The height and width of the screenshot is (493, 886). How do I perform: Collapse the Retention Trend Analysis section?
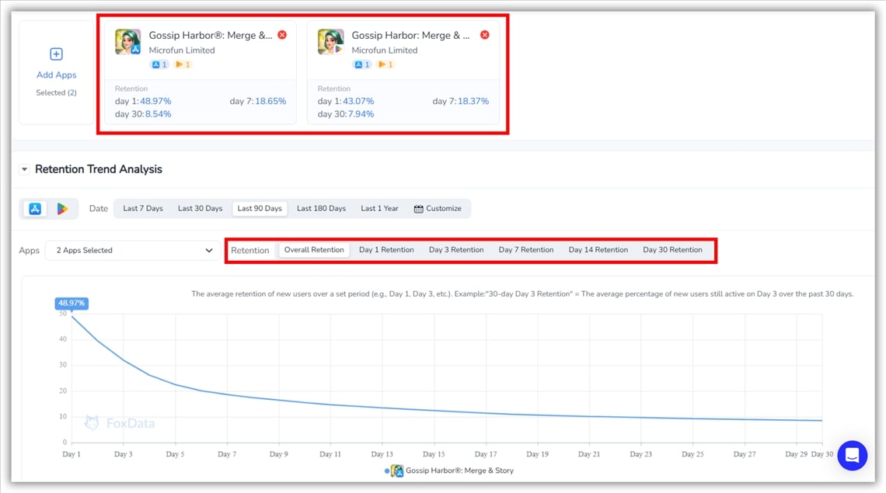(24, 169)
